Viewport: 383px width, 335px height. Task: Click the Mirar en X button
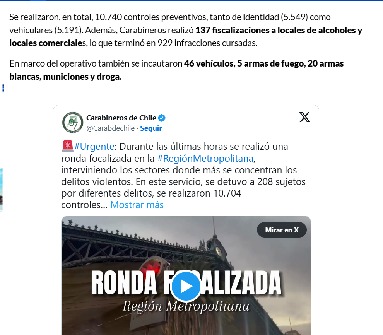click(282, 230)
